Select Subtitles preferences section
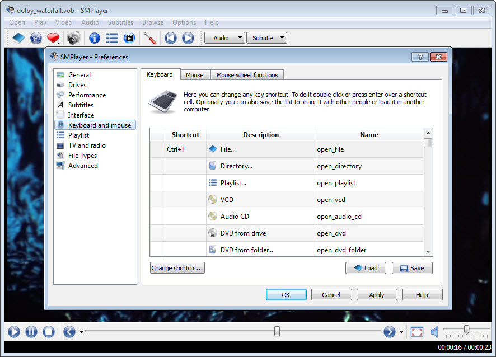The image size is (496, 357). [x=95, y=105]
